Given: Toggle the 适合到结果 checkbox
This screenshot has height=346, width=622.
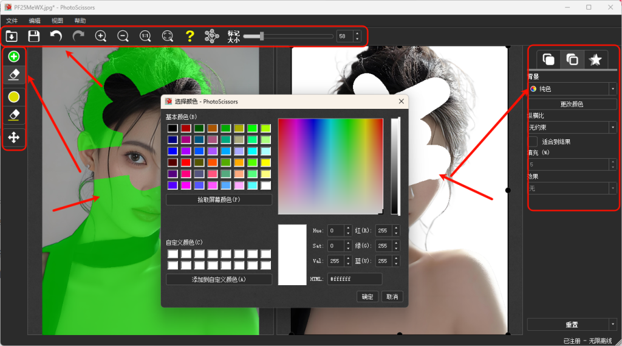Looking at the screenshot, I should [532, 142].
